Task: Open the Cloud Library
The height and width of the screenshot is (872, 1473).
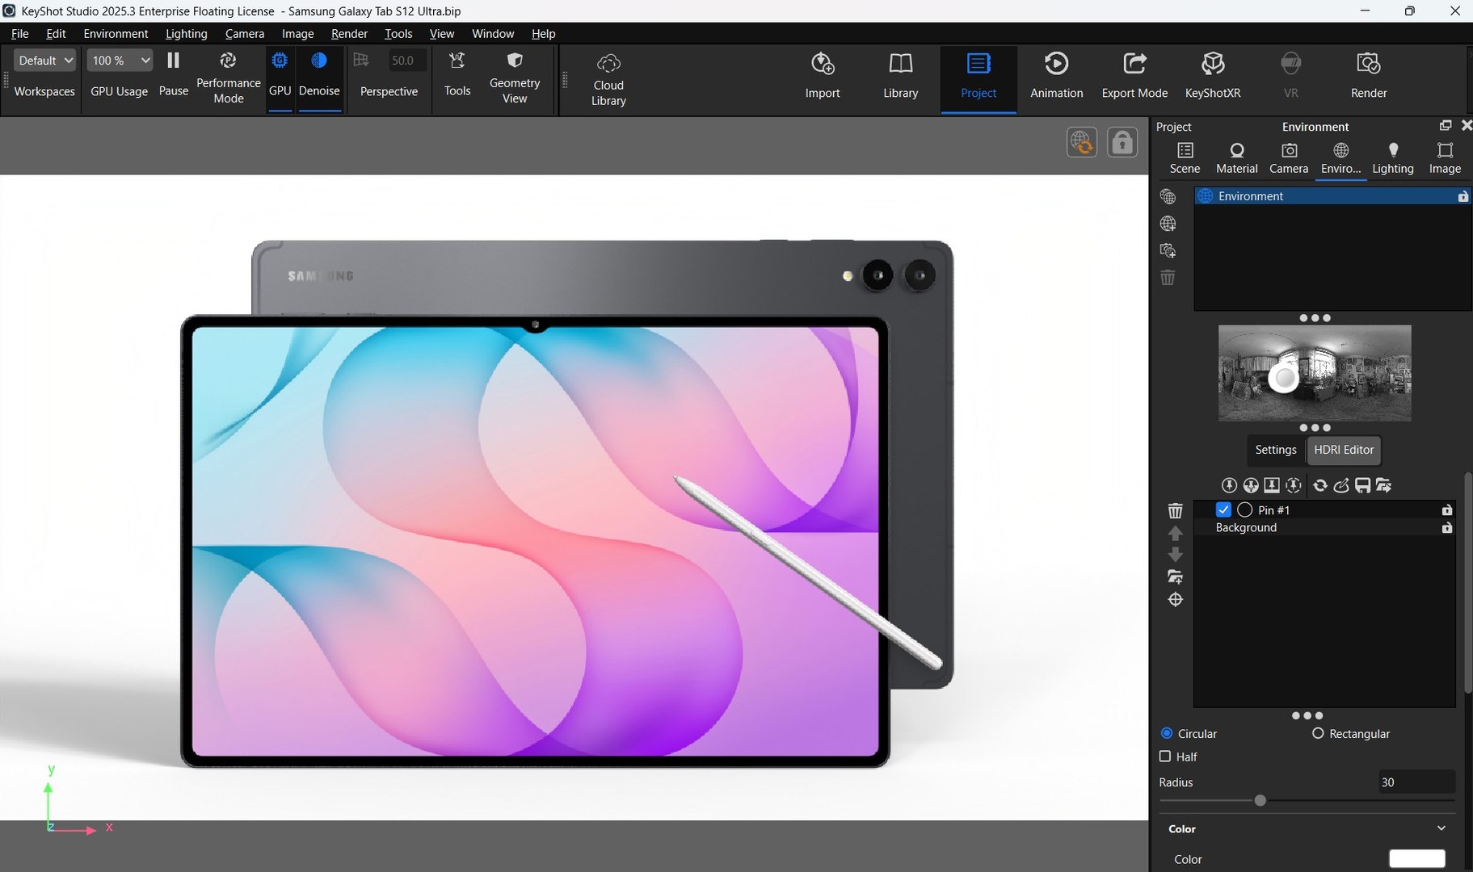Action: pos(608,80)
